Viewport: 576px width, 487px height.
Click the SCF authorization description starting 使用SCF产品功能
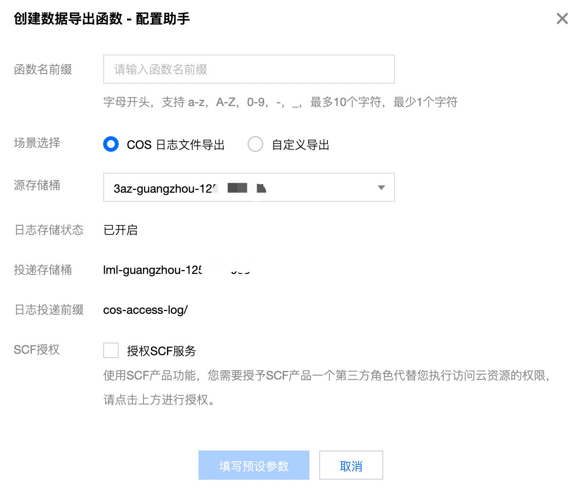[x=326, y=387]
